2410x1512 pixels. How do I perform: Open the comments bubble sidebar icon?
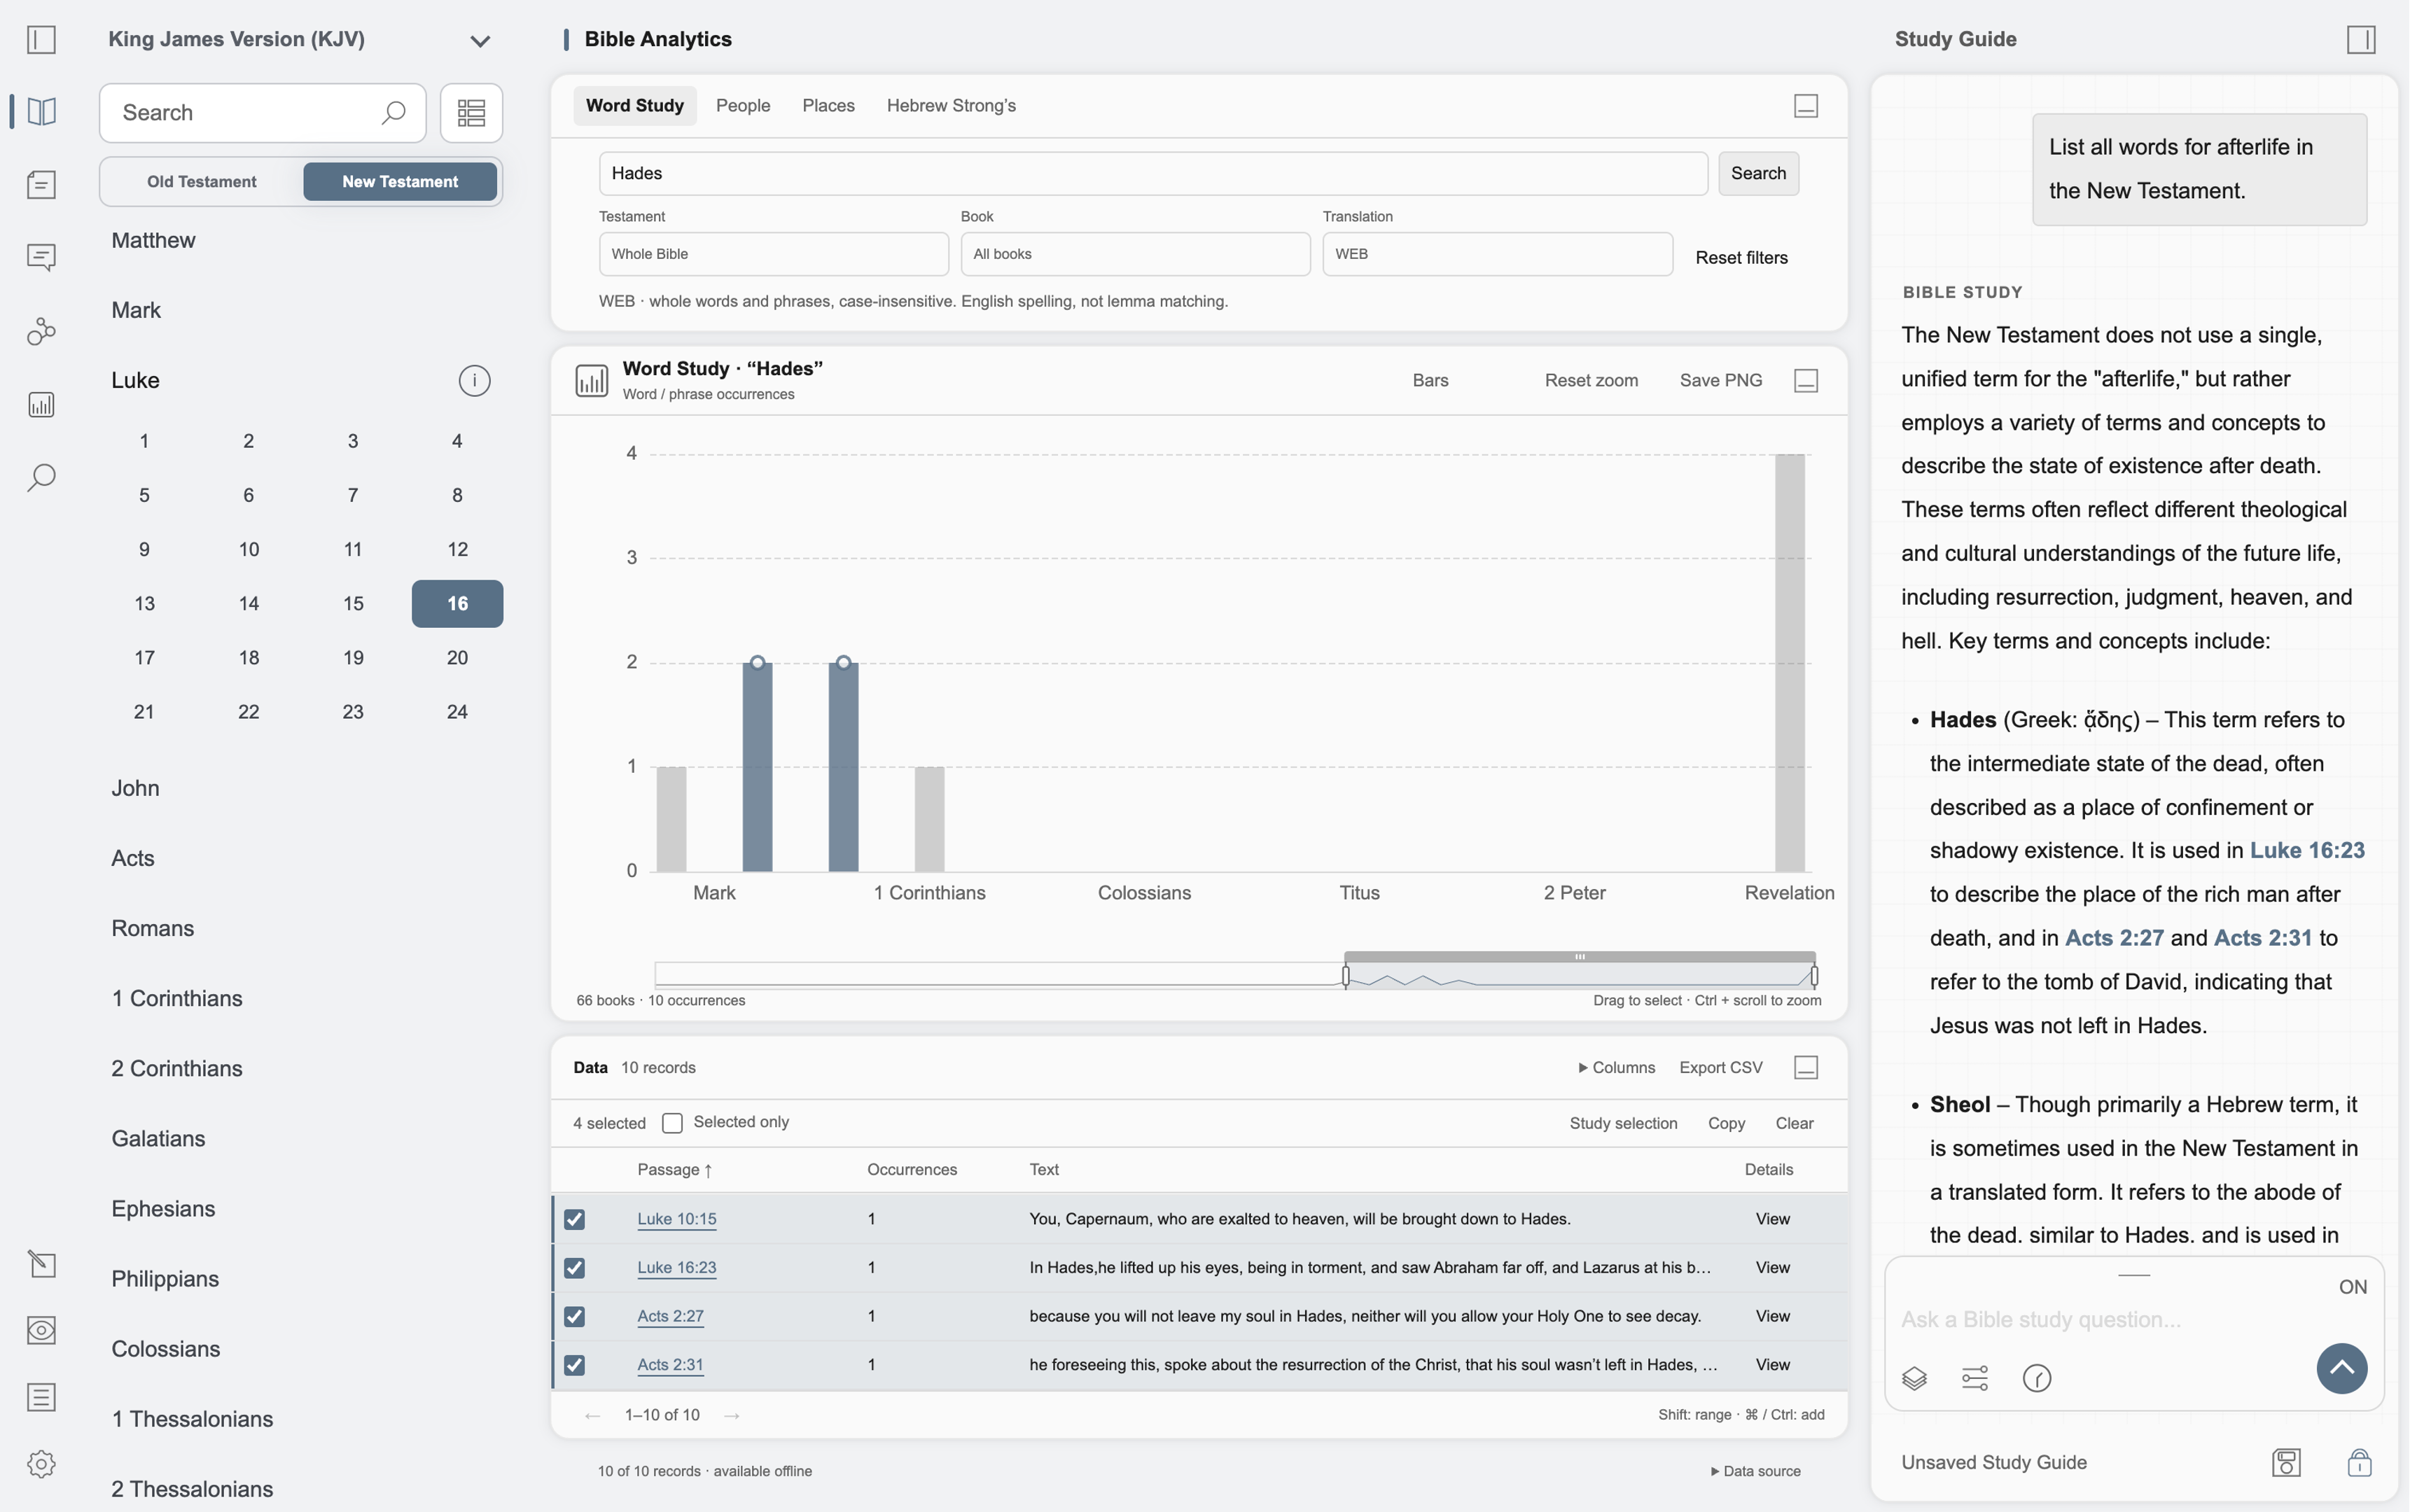41,257
